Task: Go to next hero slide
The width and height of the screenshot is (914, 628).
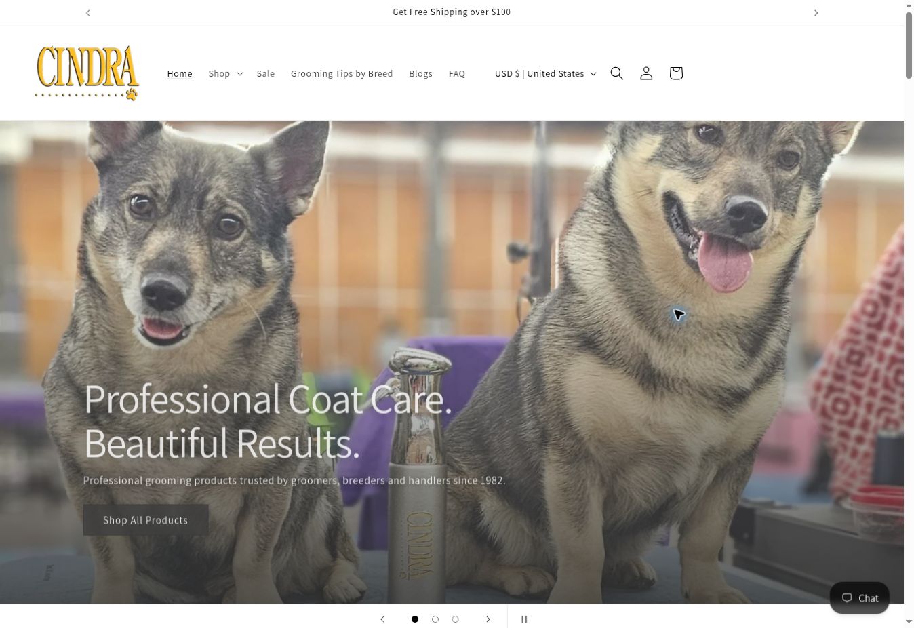Action: click(488, 619)
